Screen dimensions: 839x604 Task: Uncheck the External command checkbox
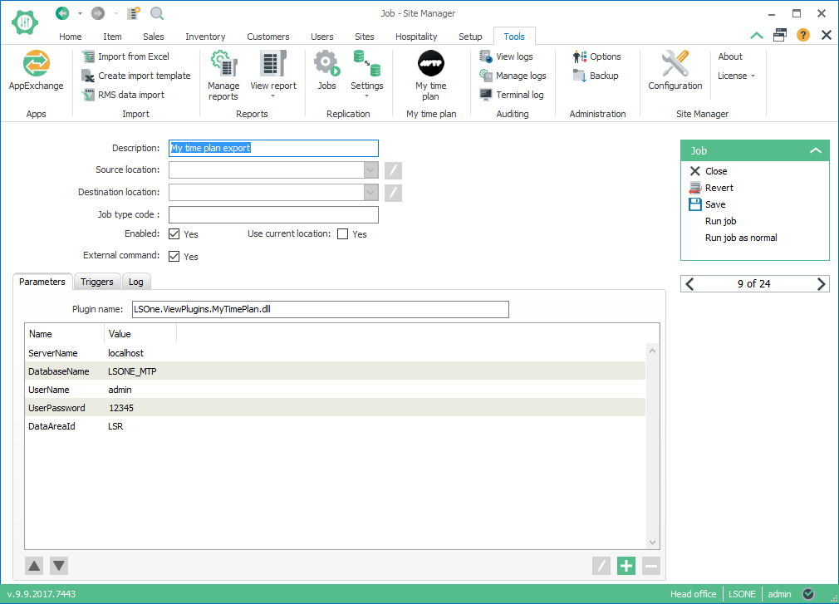pos(174,257)
